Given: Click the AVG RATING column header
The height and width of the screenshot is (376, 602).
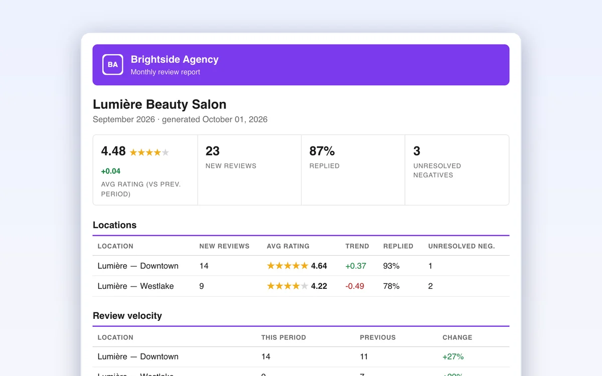Looking at the screenshot, I should tap(288, 246).
